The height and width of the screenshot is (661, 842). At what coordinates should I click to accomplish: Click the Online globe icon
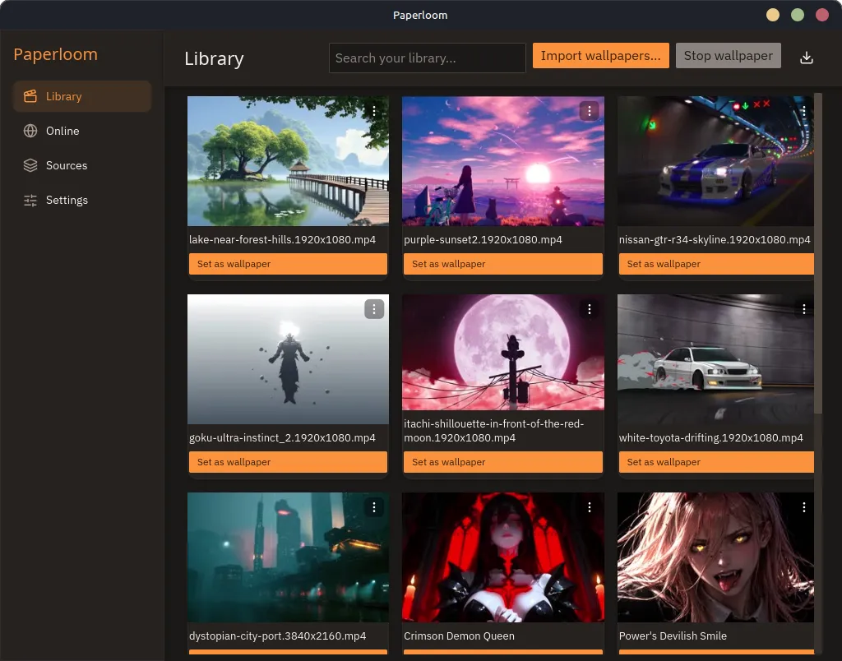pos(30,131)
